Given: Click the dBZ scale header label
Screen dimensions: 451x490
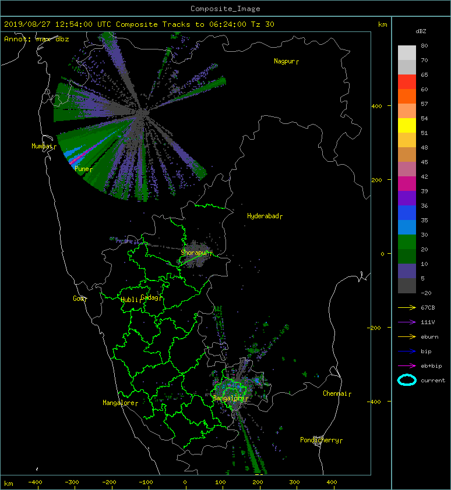Looking at the screenshot, I should [421, 31].
